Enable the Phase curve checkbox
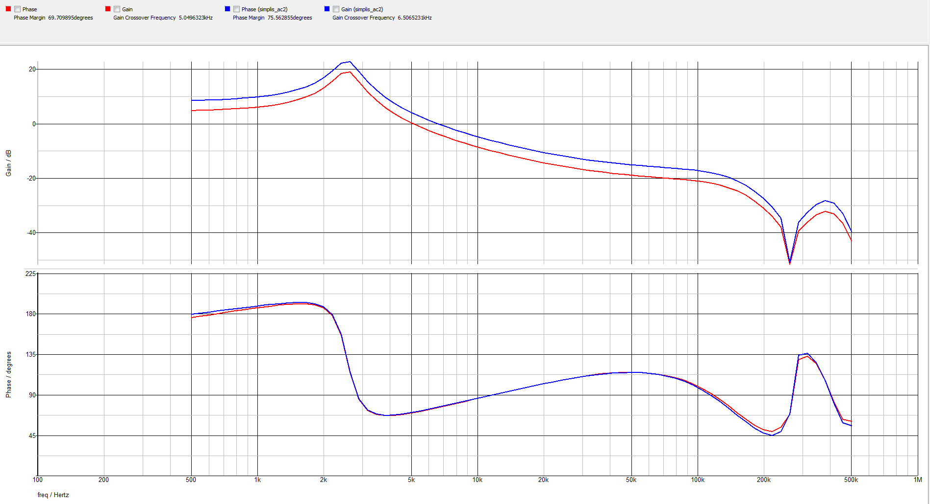 18,8
